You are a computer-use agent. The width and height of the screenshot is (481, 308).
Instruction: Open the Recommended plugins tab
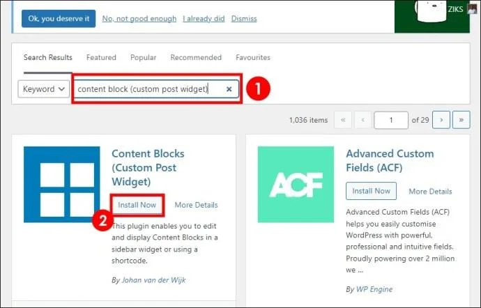(196, 57)
